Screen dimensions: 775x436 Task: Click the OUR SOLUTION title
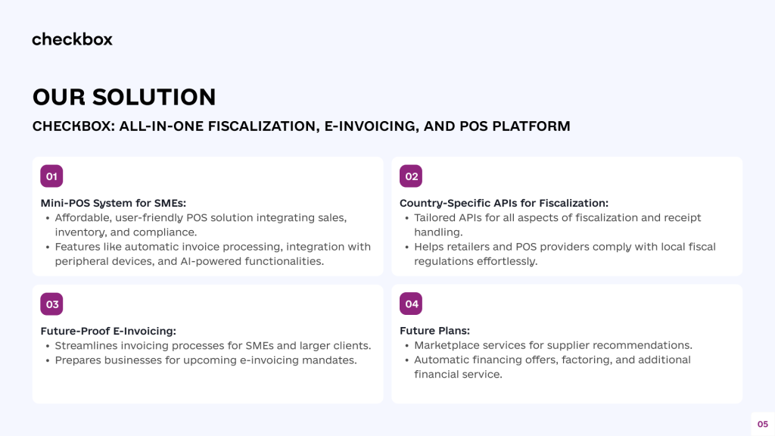tap(124, 97)
